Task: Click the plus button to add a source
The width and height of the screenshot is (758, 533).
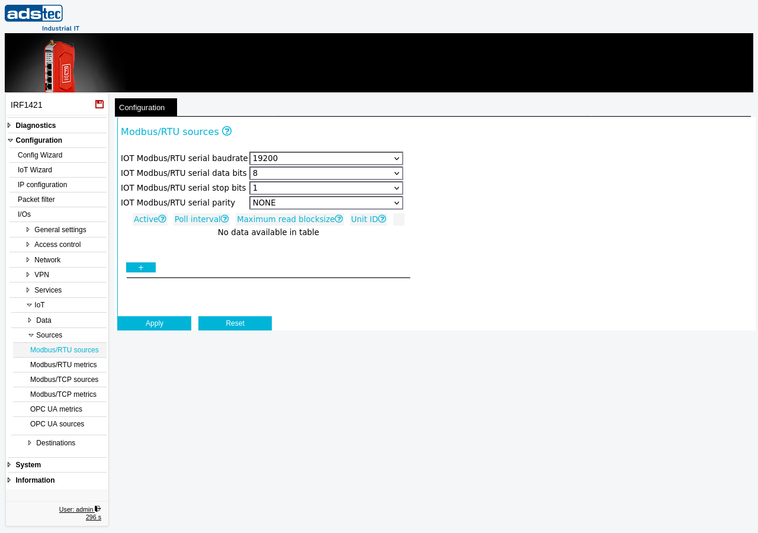Action: coord(141,268)
